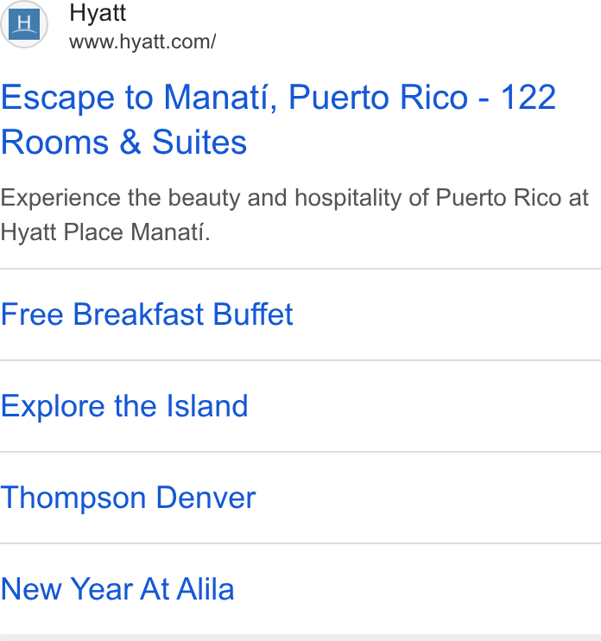Click the word 'Denver' in sitelink
The width and height of the screenshot is (601, 641).
coord(206,498)
